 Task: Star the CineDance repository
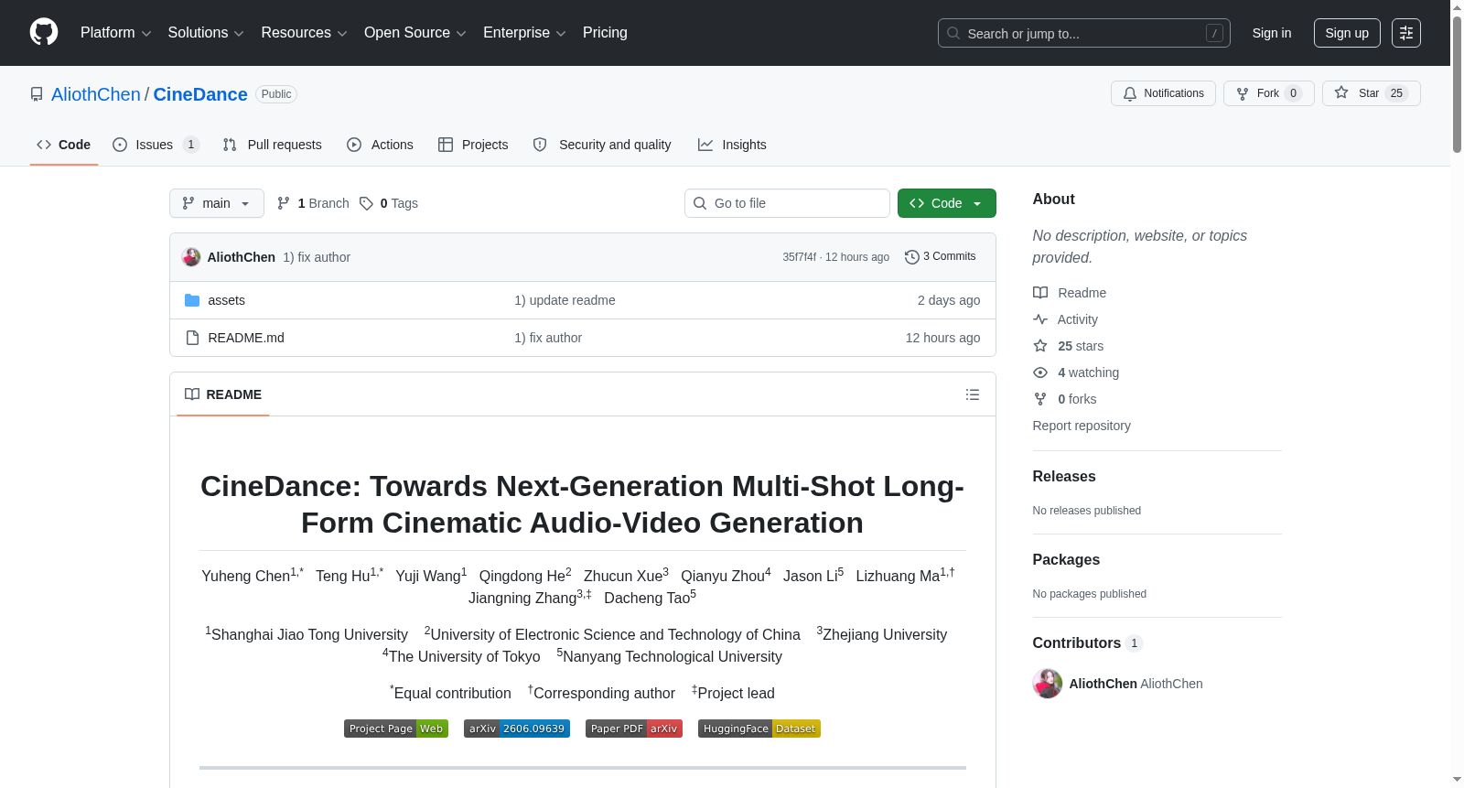coord(1371,93)
